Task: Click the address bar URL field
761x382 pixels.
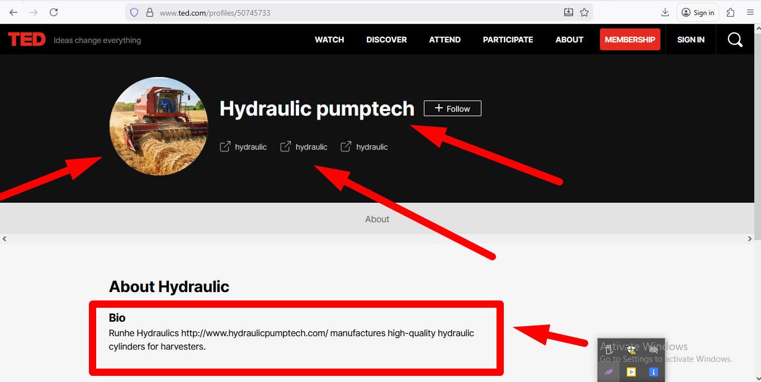Action: (x=358, y=12)
